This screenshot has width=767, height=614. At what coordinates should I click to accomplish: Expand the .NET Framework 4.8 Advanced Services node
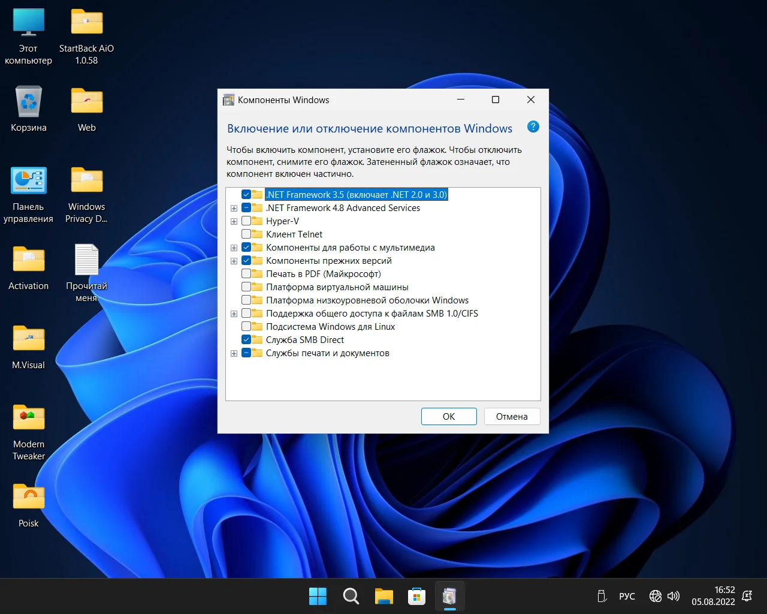(234, 208)
